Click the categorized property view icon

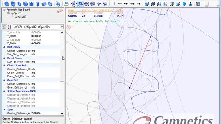click(x=4, y=27)
